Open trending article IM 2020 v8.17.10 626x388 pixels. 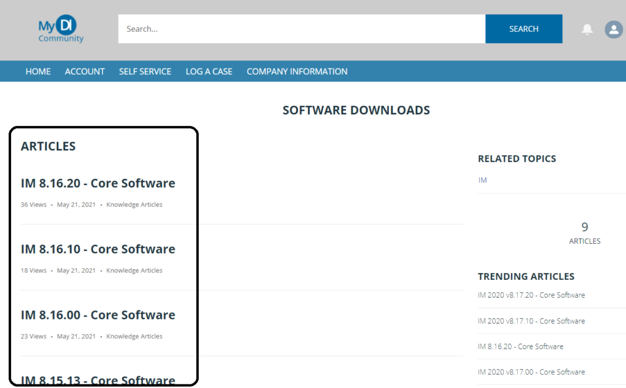(531, 320)
